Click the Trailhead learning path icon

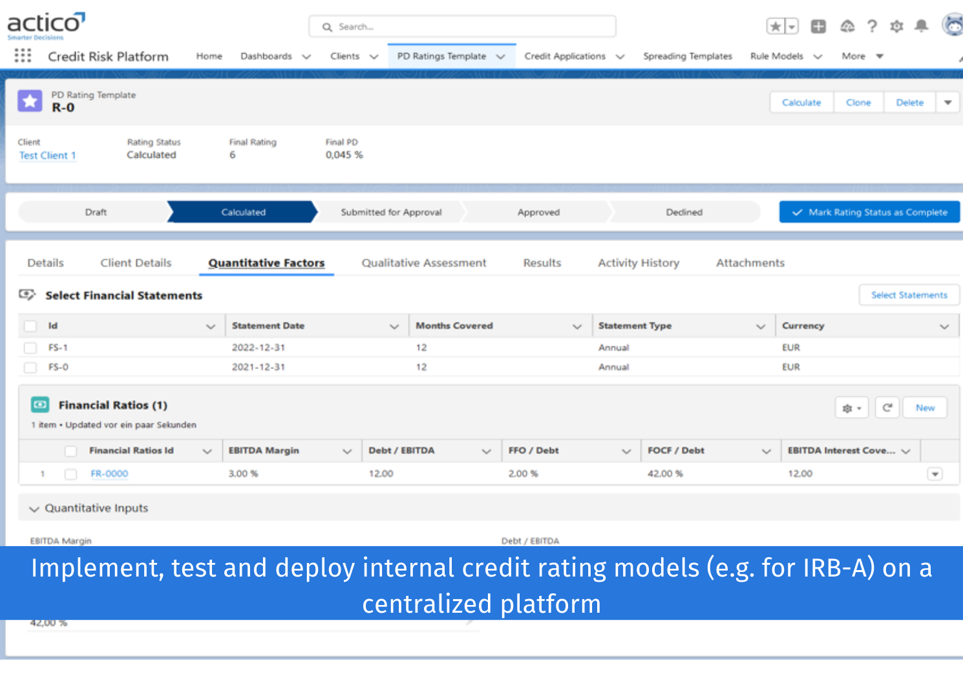[847, 26]
